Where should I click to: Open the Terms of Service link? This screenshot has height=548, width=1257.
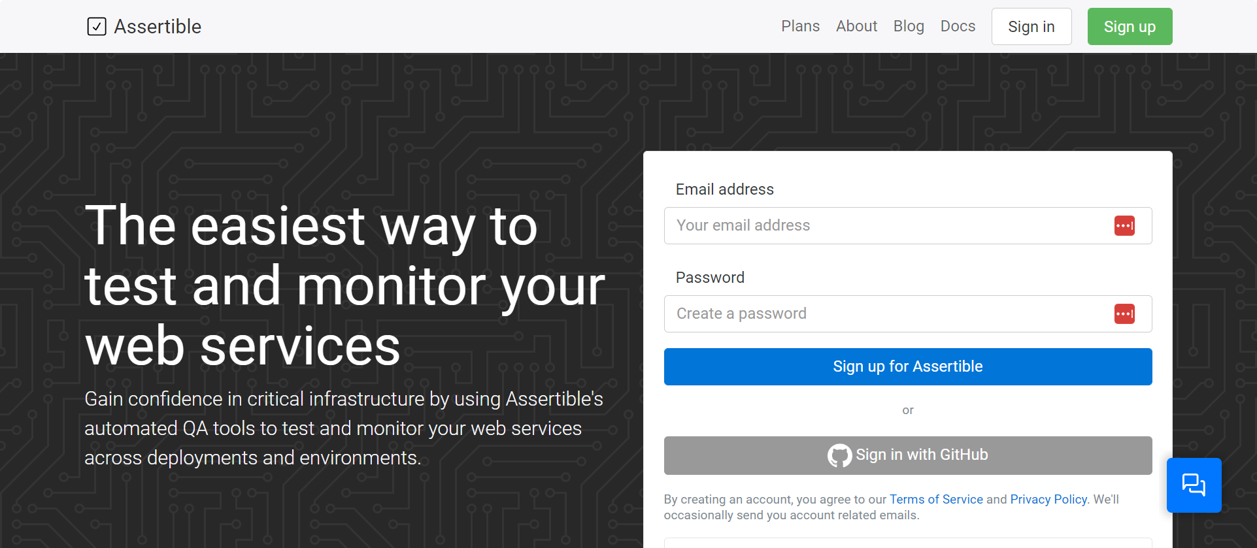936,500
